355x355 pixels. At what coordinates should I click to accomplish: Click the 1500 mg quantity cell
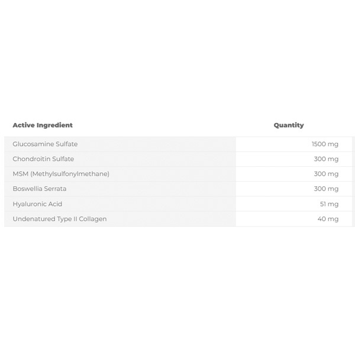click(325, 144)
